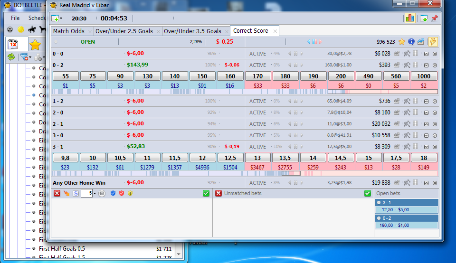
Task: Click the 9,8 odds button for 3 - 1
Action: (66, 158)
